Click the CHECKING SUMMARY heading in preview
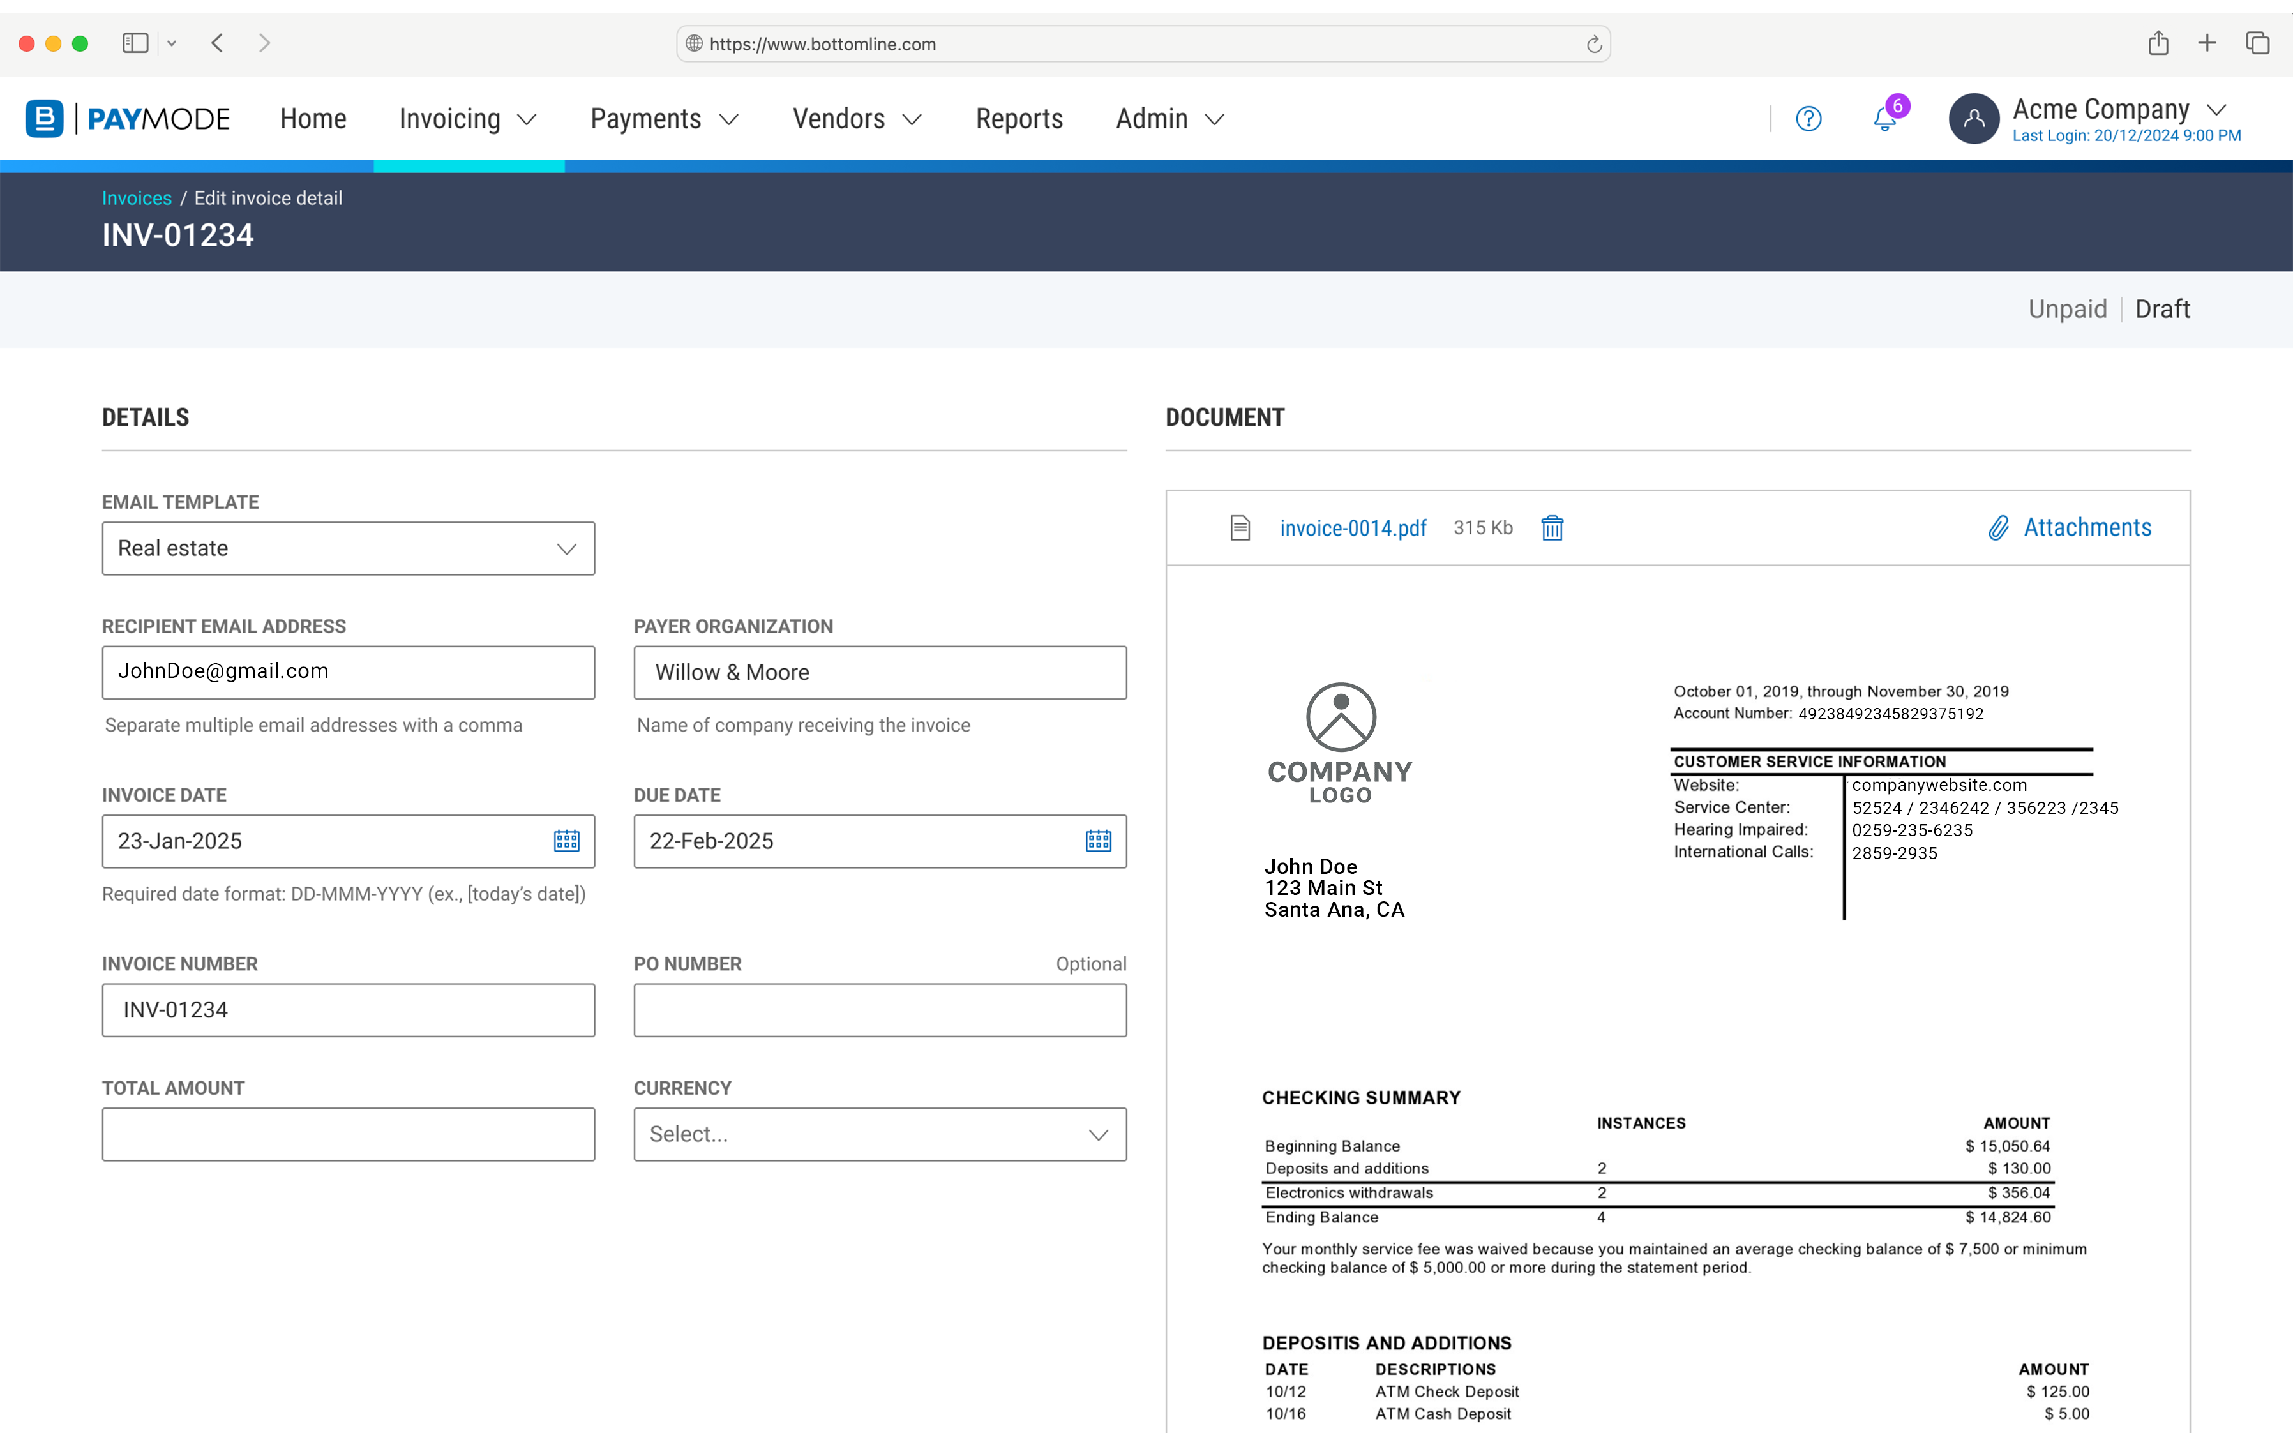The width and height of the screenshot is (2293, 1433). pyautogui.click(x=1360, y=1097)
